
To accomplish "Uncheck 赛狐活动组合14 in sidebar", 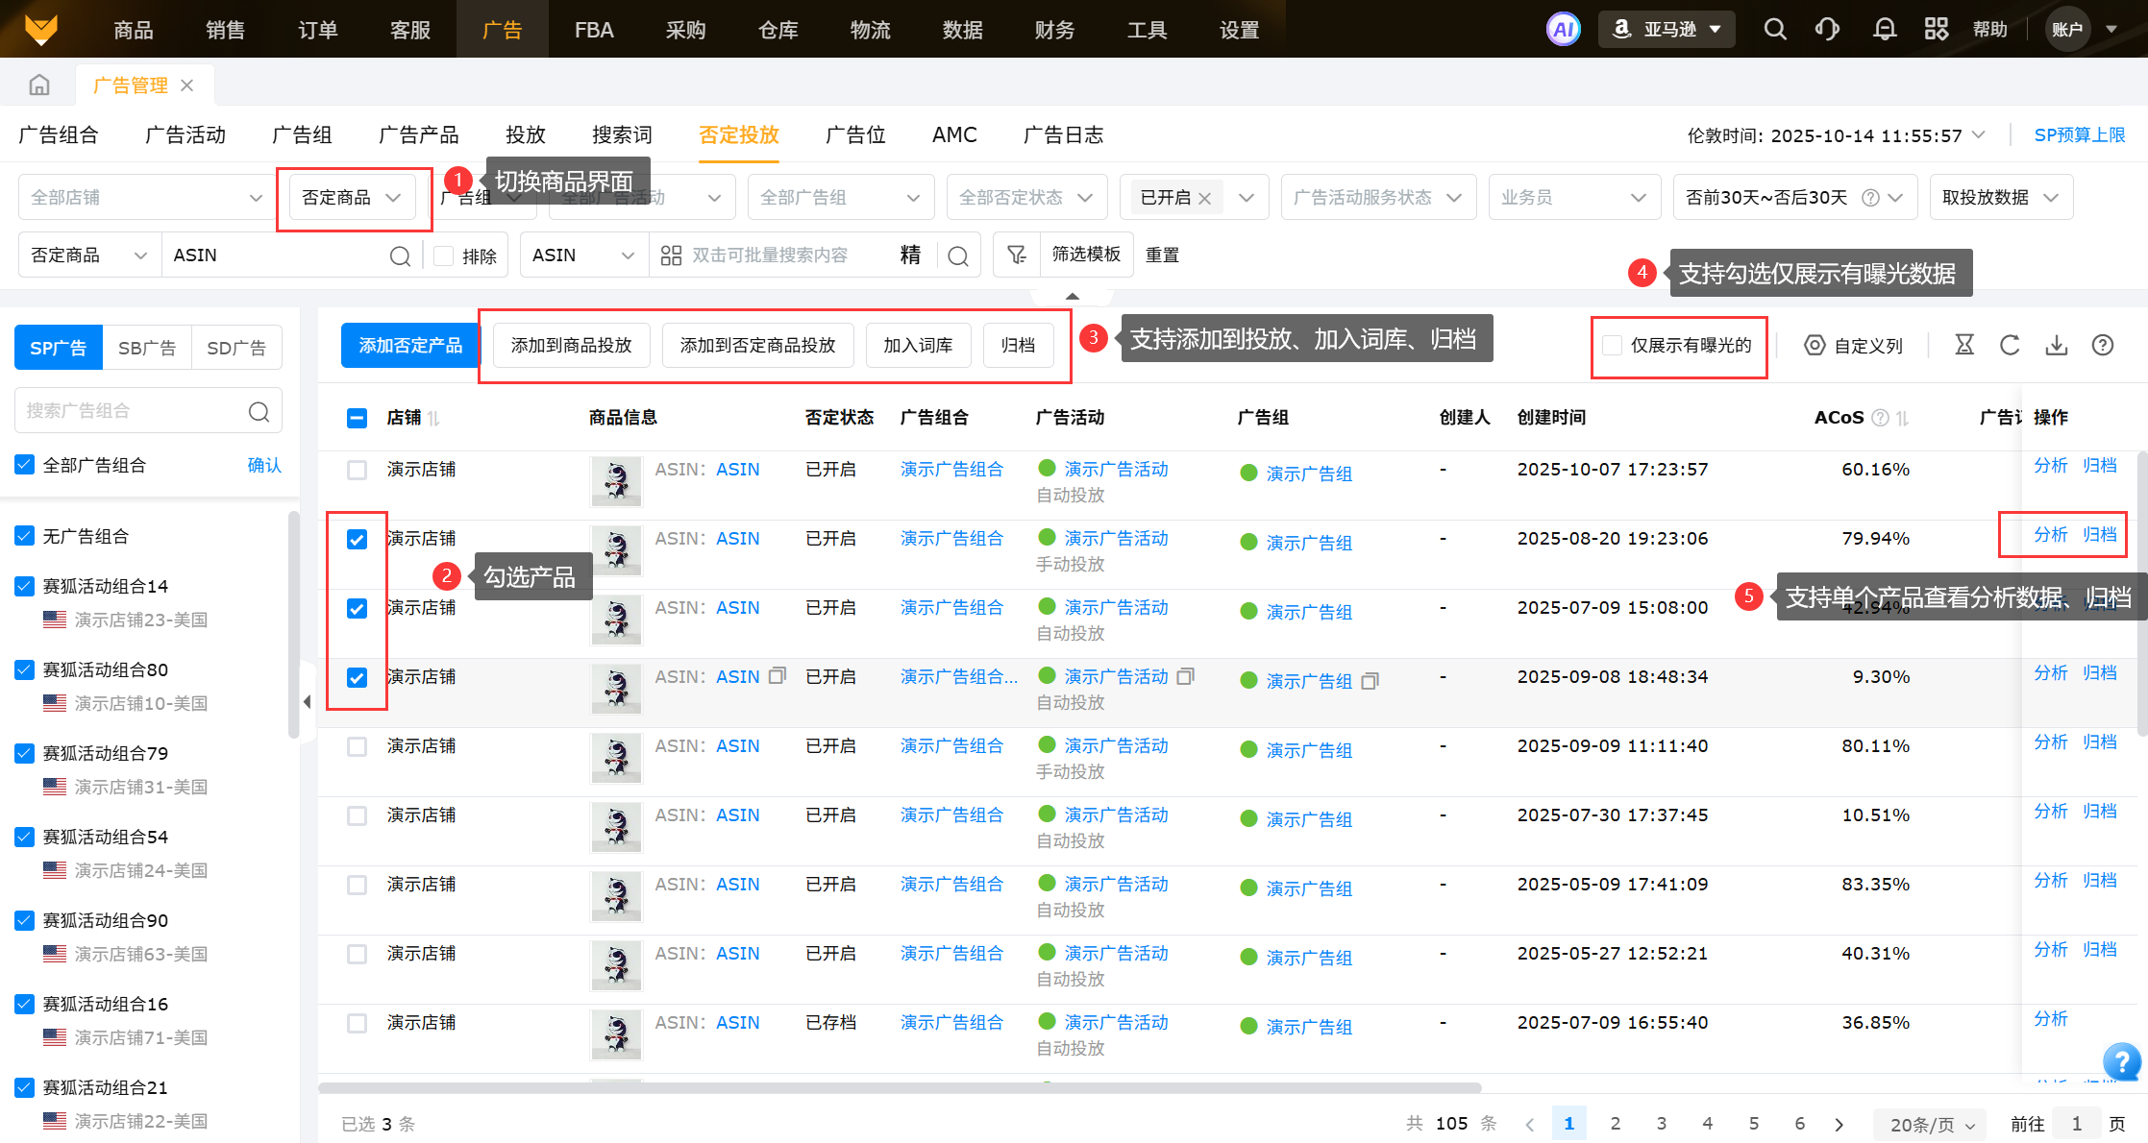I will click(x=25, y=586).
